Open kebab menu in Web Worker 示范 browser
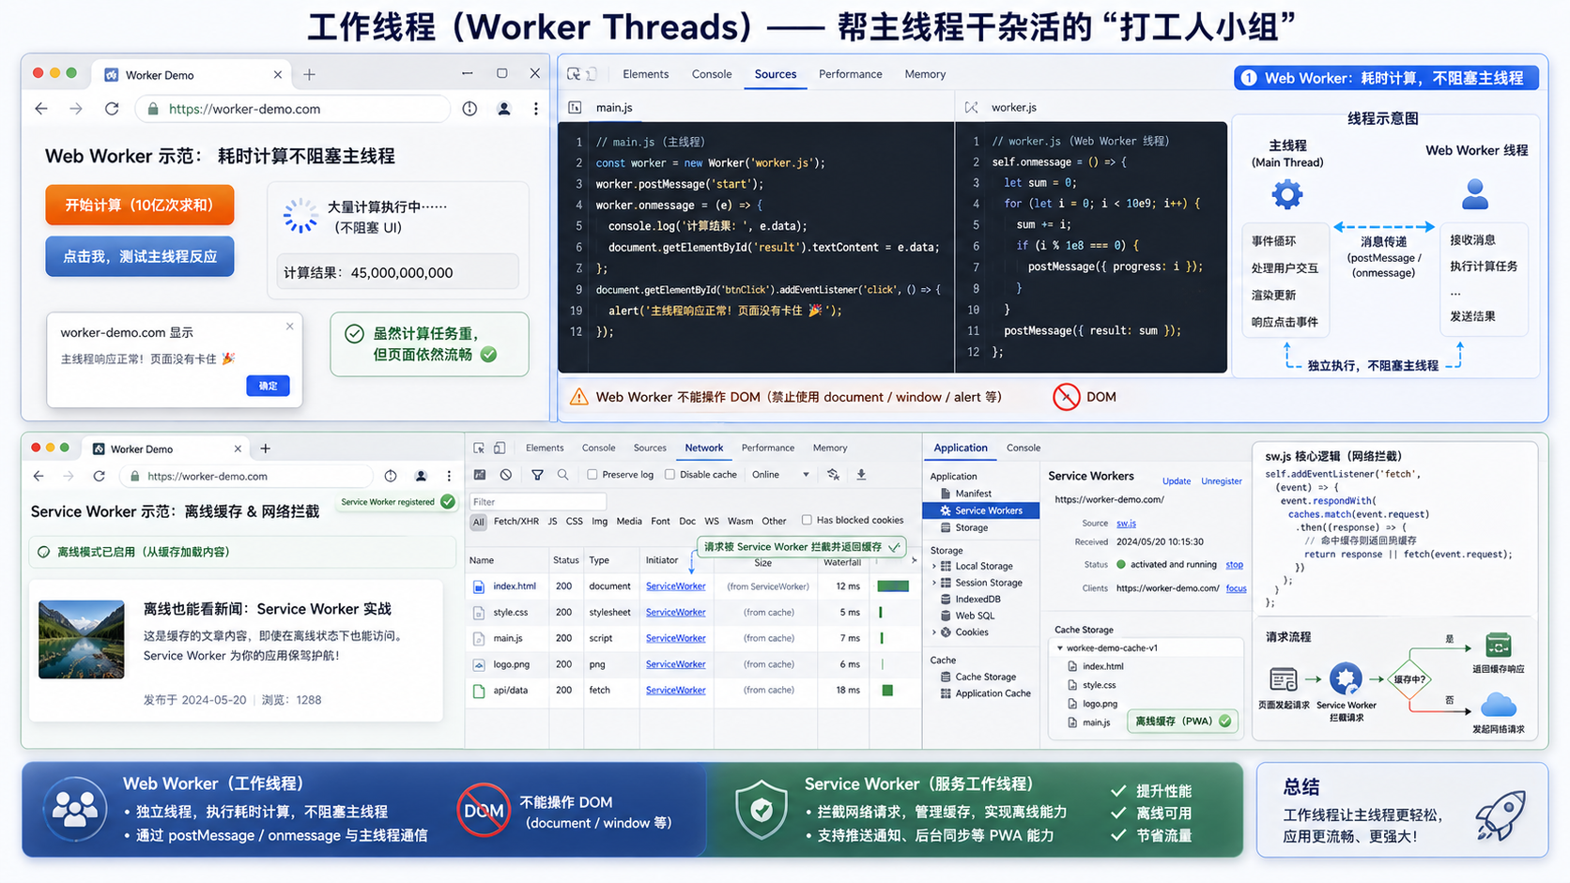Viewport: 1570px width, 883px height. point(536,109)
